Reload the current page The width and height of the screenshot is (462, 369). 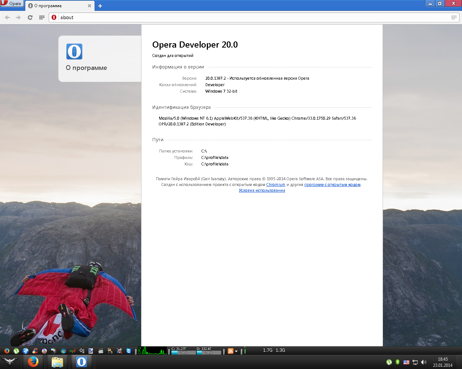30,17
